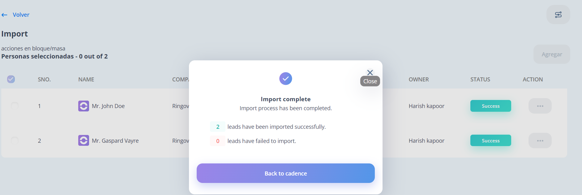Click the Success badge for Gaspard Vayre
The height and width of the screenshot is (195, 582).
pos(490,141)
